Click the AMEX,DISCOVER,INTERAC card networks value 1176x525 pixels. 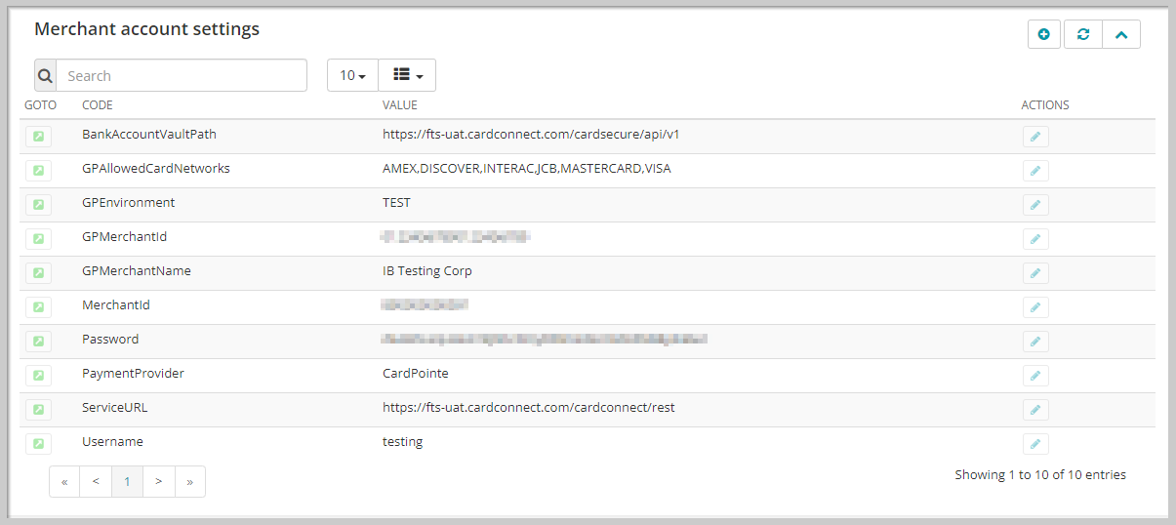[x=527, y=168]
